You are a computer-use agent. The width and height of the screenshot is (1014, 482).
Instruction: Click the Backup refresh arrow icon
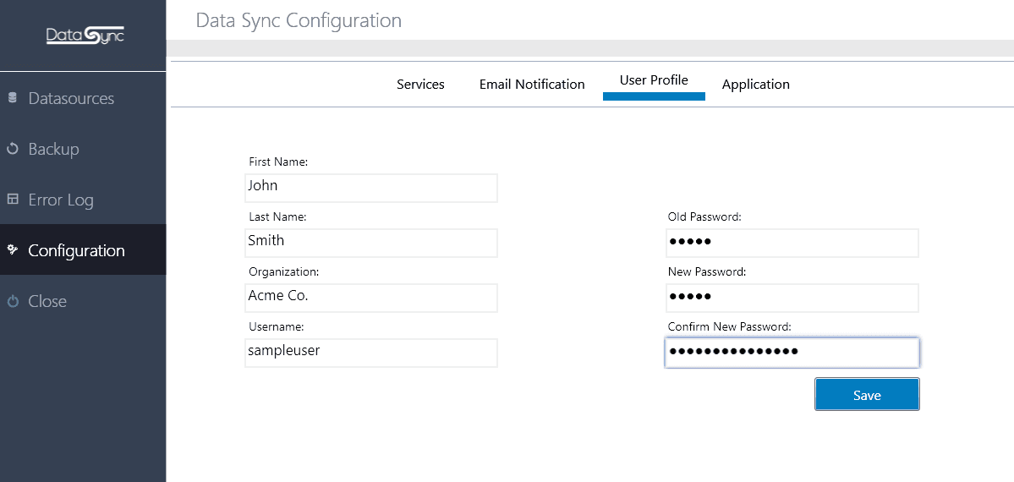[12, 149]
